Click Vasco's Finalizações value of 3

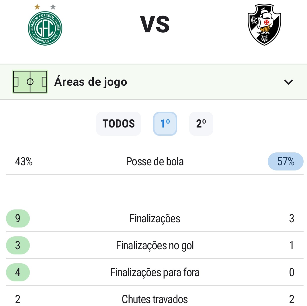pos(292,219)
